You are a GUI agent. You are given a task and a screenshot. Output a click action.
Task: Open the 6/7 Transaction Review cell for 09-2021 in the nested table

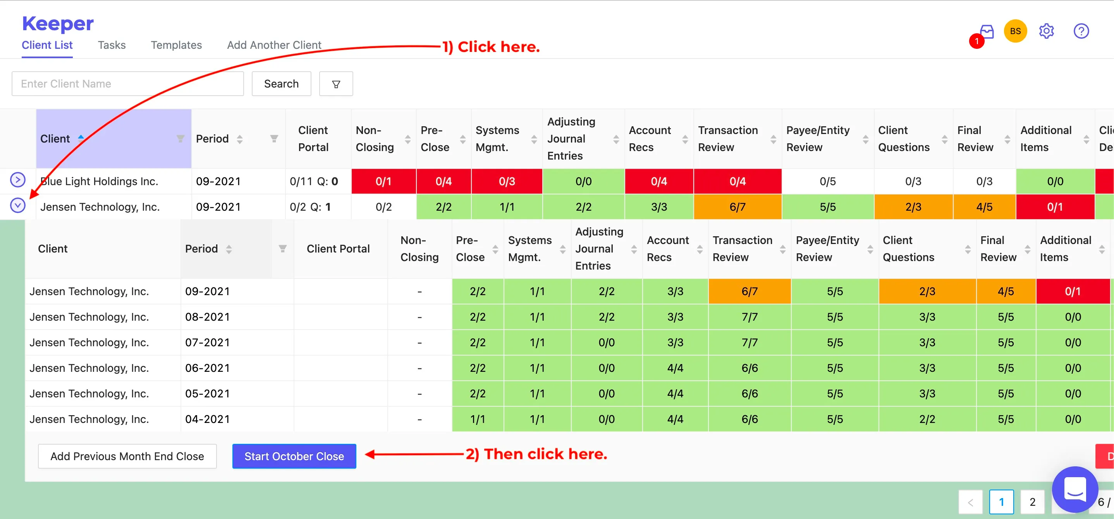750,292
